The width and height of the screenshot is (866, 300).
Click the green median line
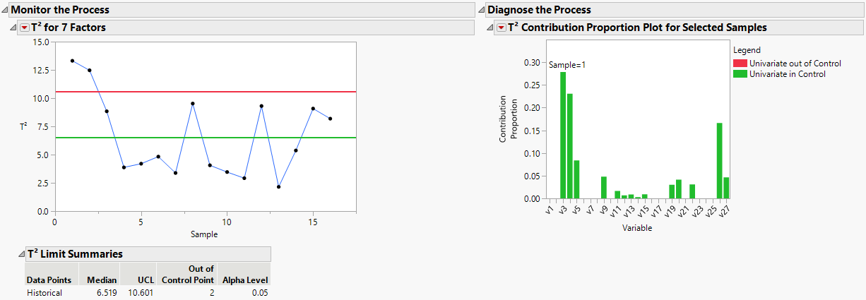click(x=212, y=138)
